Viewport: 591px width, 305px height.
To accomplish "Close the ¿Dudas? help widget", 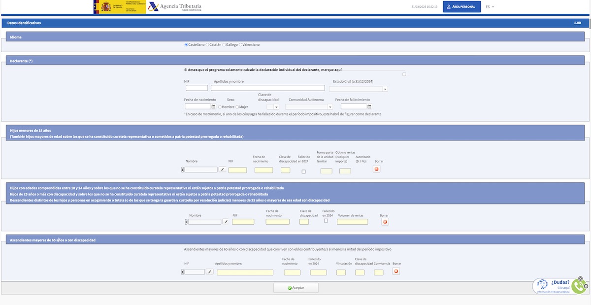I will coord(580,278).
